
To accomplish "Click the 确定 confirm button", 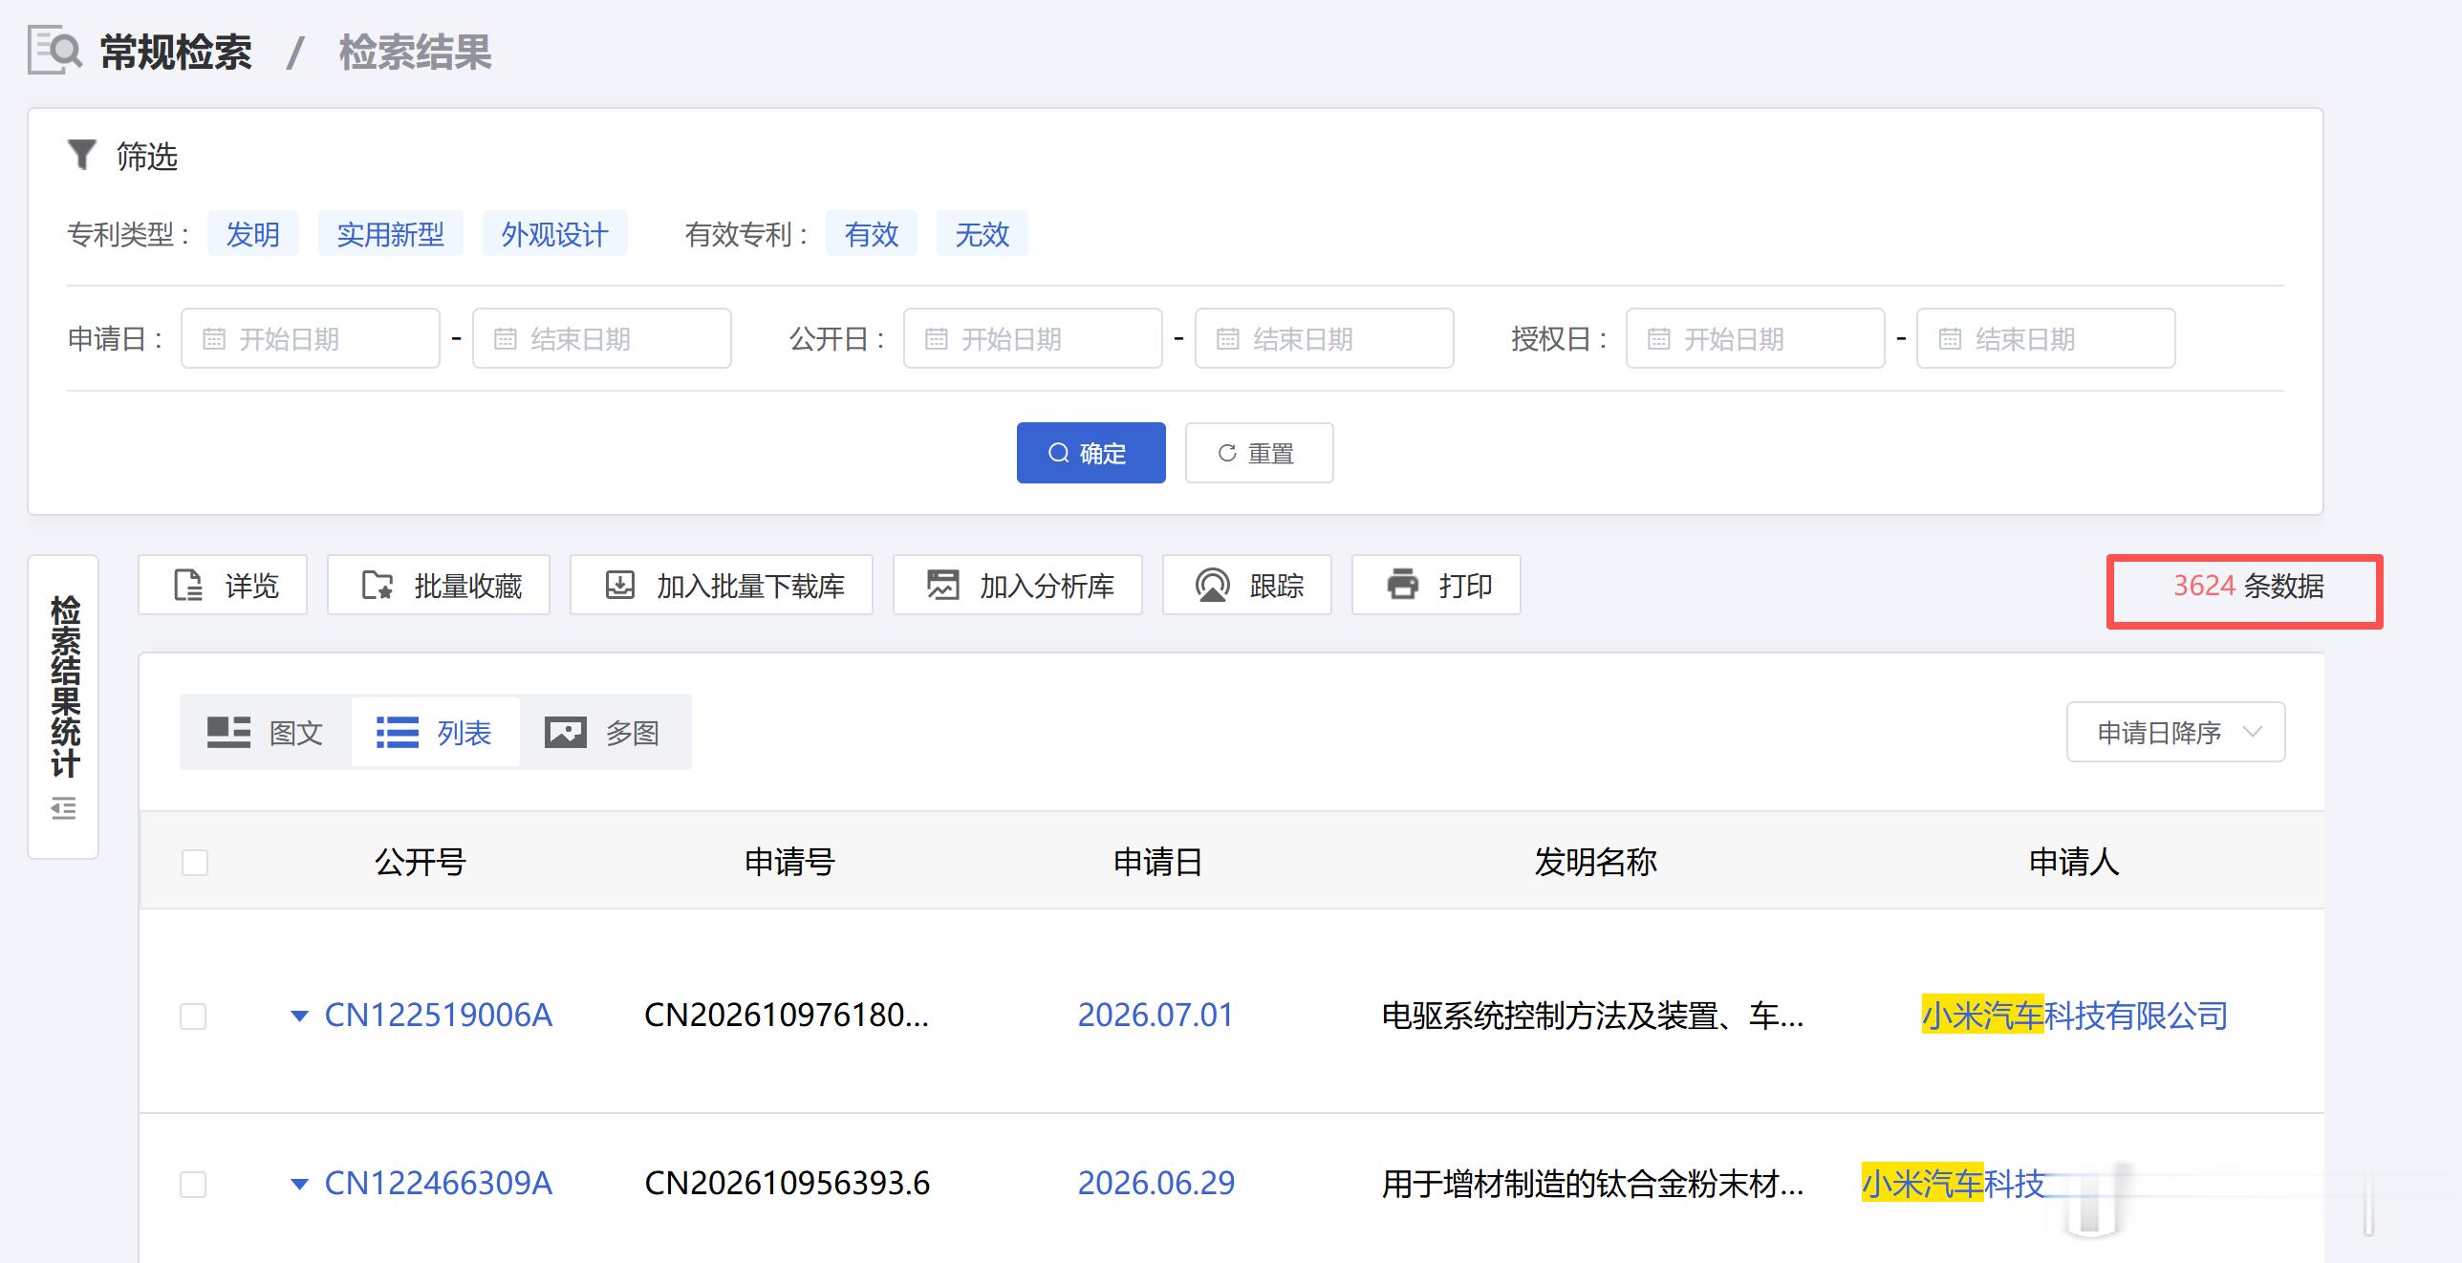I will pyautogui.click(x=1091, y=453).
